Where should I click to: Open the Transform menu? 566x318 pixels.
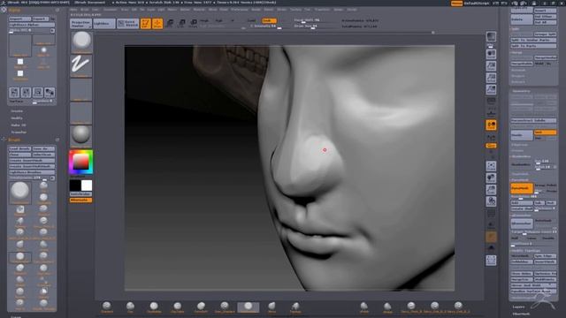[322, 10]
